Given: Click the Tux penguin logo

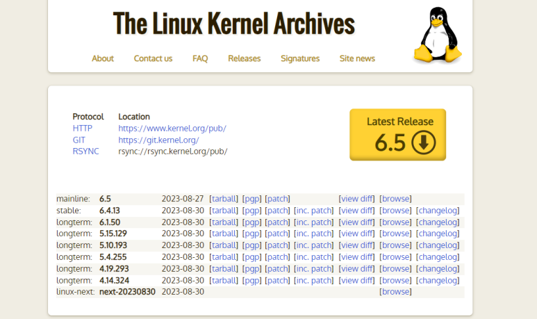Looking at the screenshot, I should pyautogui.click(x=438, y=35).
